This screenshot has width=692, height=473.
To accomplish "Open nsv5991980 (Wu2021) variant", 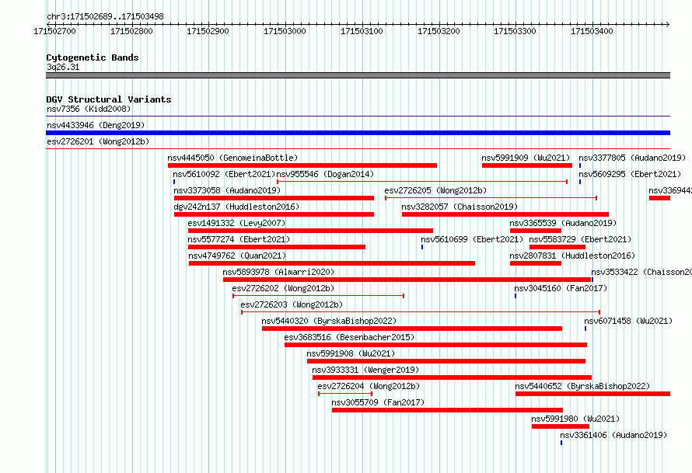I will 575,419.
